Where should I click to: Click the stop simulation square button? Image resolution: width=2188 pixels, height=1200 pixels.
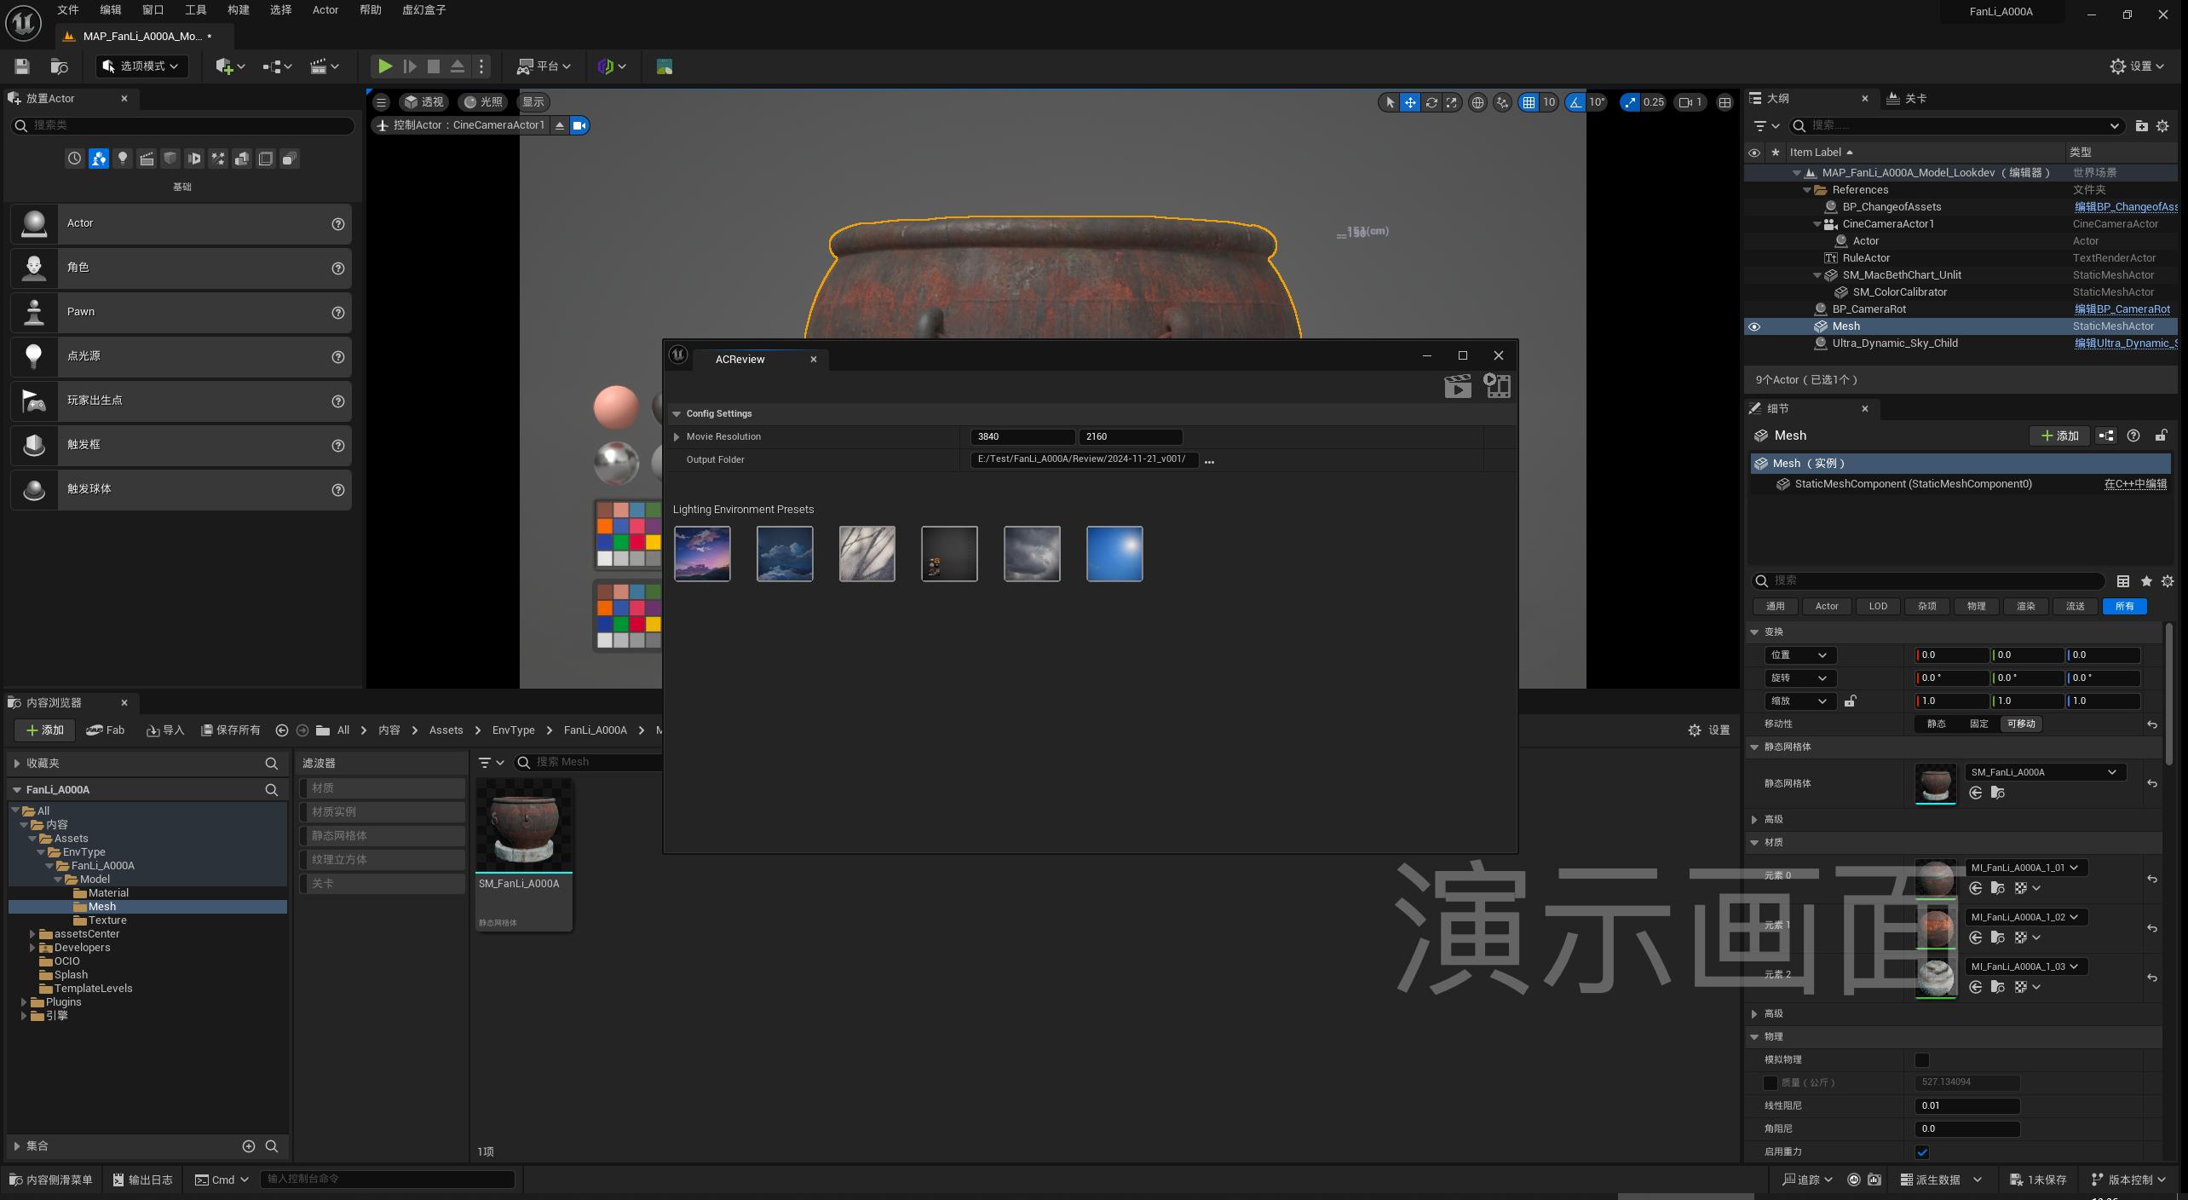[x=434, y=66]
